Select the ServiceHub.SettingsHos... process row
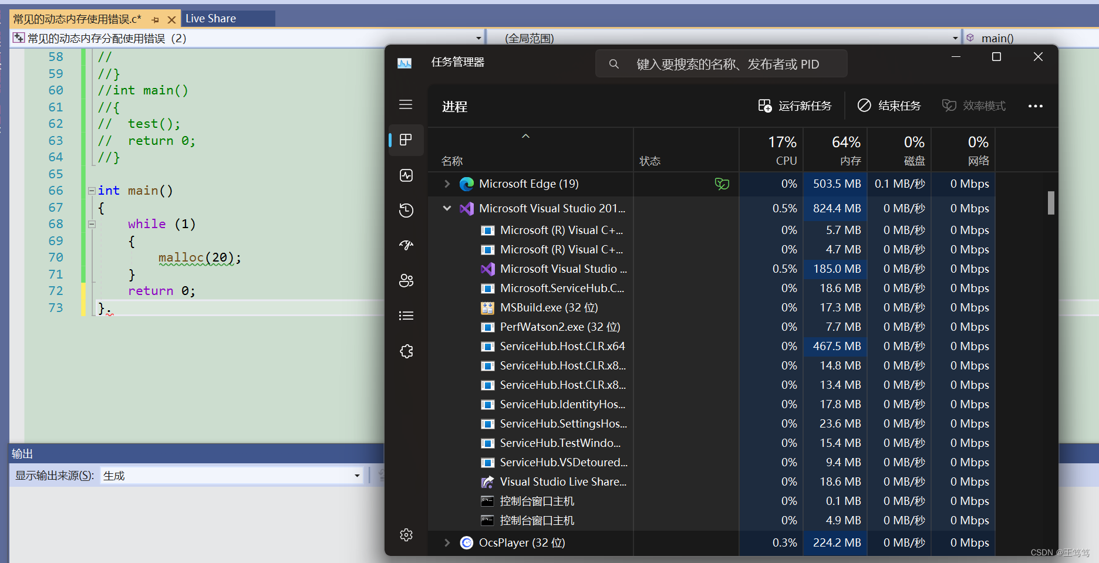The height and width of the screenshot is (563, 1099). [712, 424]
